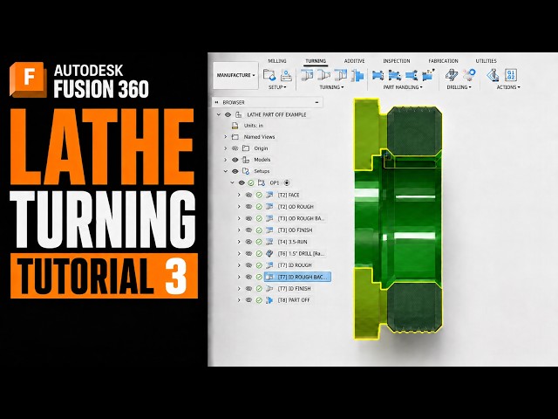
Task: Click the green check on [T2] FACE
Action: coord(259,195)
